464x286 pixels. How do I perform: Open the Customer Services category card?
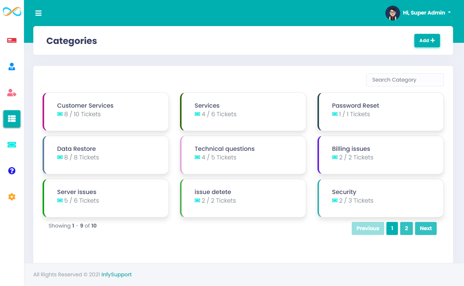coord(105,111)
